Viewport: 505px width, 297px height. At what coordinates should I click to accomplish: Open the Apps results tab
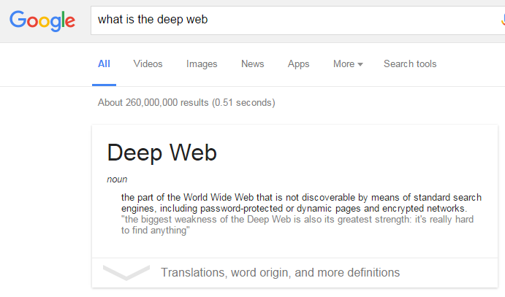point(299,64)
